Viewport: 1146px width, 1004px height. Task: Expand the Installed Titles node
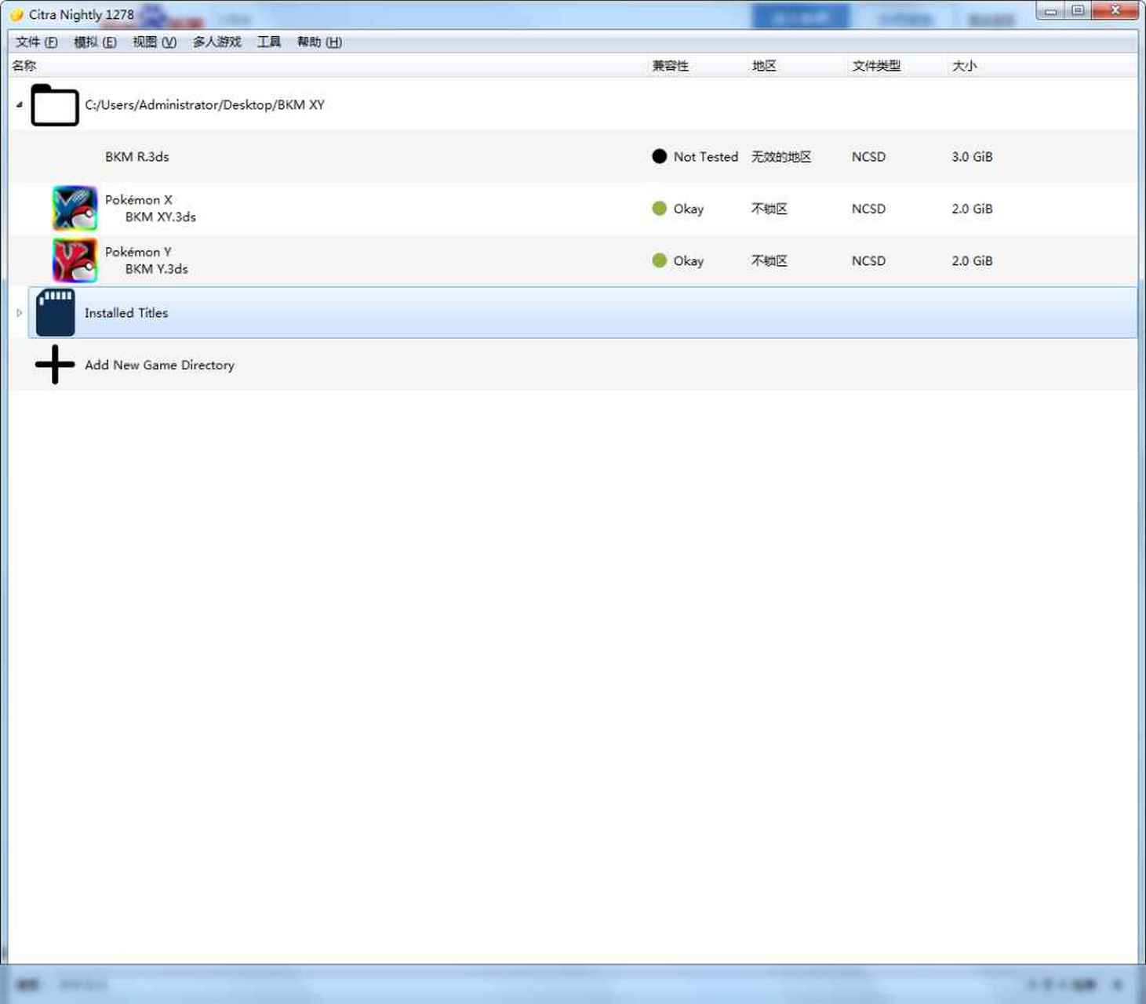pyautogui.click(x=19, y=312)
